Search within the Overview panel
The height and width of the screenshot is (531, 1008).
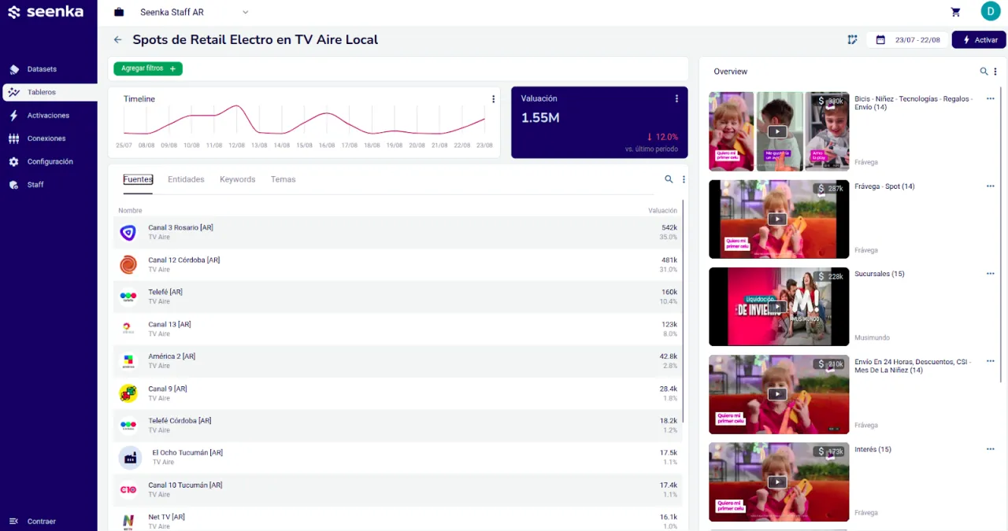click(x=984, y=72)
